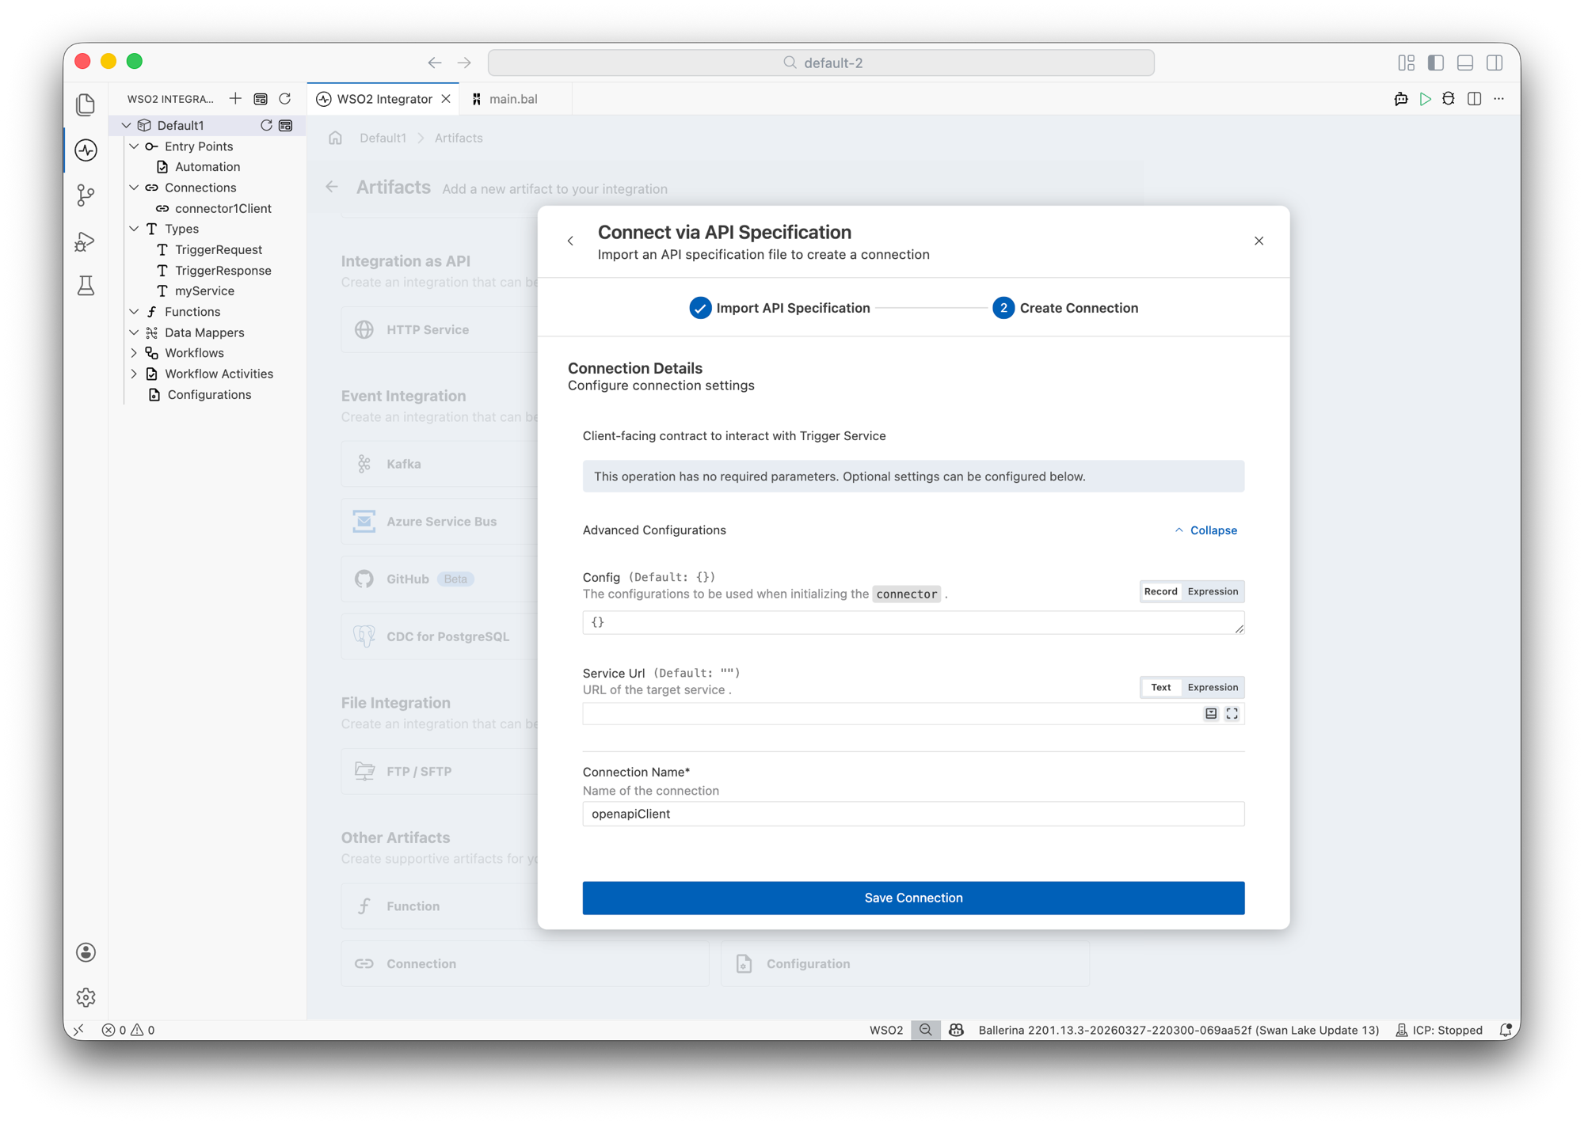The height and width of the screenshot is (1124, 1584).
Task: Open the WSO2 Integrator sidebar icon
Action: point(86,150)
